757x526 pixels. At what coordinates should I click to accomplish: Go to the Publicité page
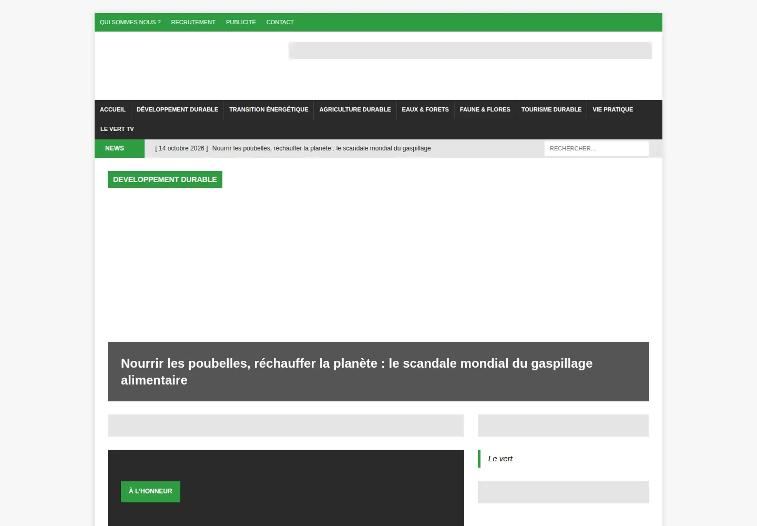click(x=241, y=22)
